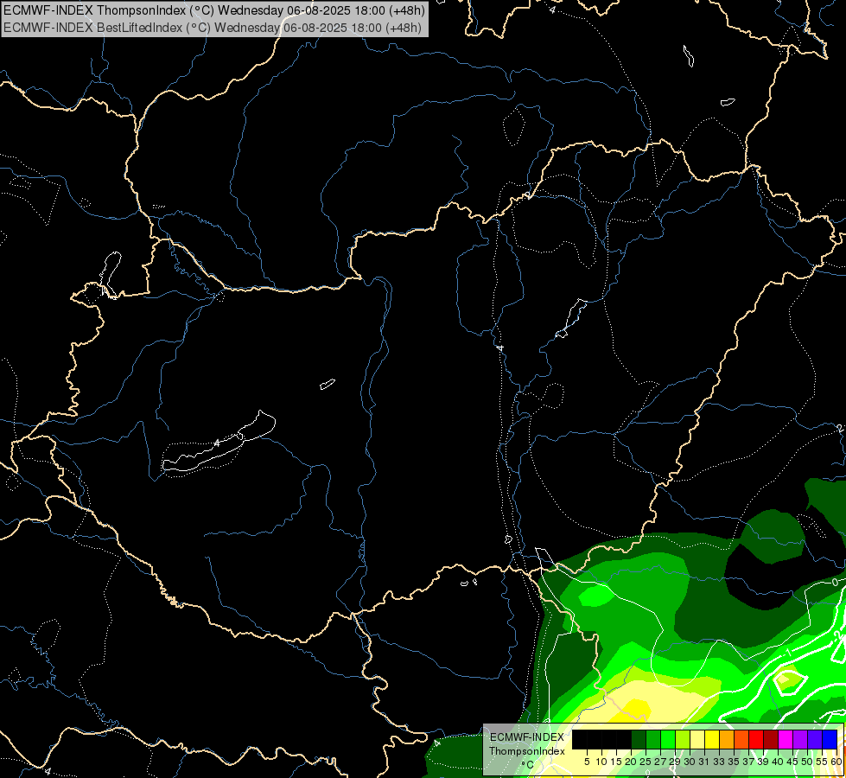Click the °C unit label in the legend
Viewport: 846px width, 778px height.
point(527,764)
